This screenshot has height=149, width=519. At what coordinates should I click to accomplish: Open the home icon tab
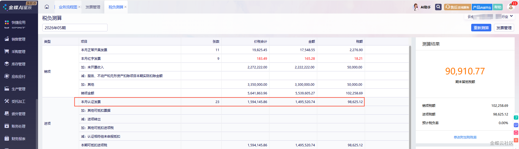47,7
